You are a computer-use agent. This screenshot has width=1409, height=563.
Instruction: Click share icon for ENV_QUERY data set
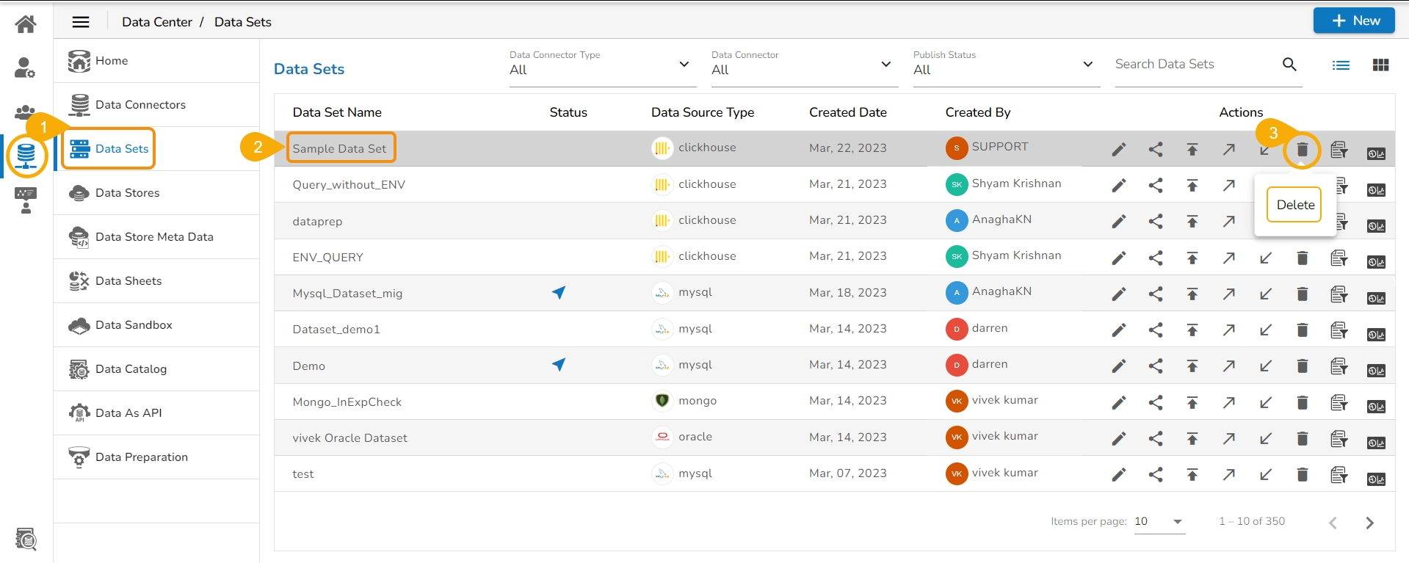point(1155,258)
